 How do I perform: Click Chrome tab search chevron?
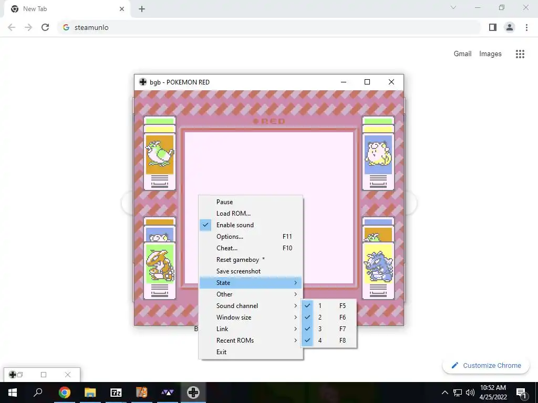tap(453, 7)
